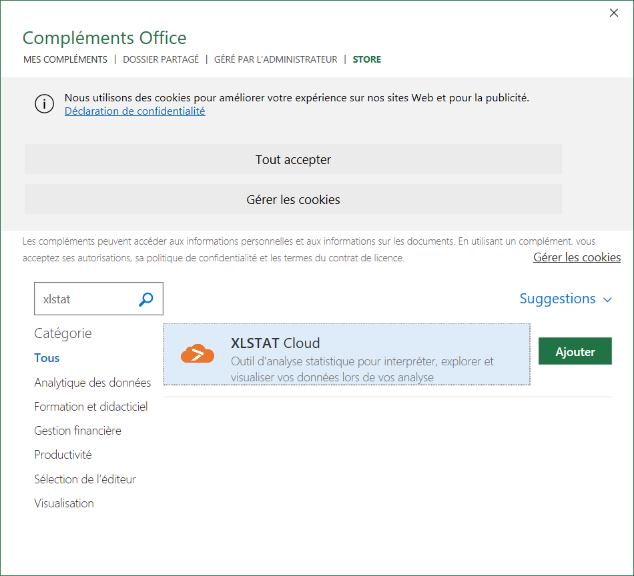Open GÉRÉ PAR L'ADMINISTRATEUR tab
Image resolution: width=634 pixels, height=576 pixels.
(276, 59)
